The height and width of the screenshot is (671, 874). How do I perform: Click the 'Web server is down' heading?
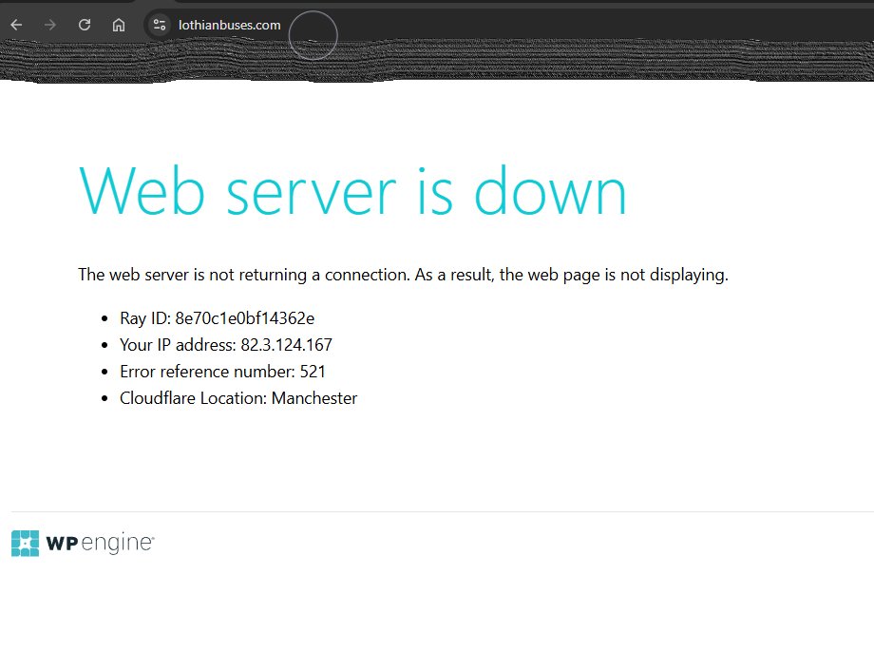coord(352,191)
